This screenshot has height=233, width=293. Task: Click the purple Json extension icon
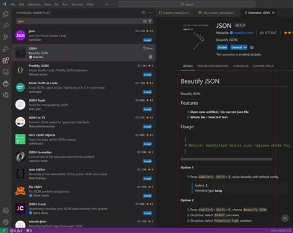pyautogui.click(x=20, y=35)
